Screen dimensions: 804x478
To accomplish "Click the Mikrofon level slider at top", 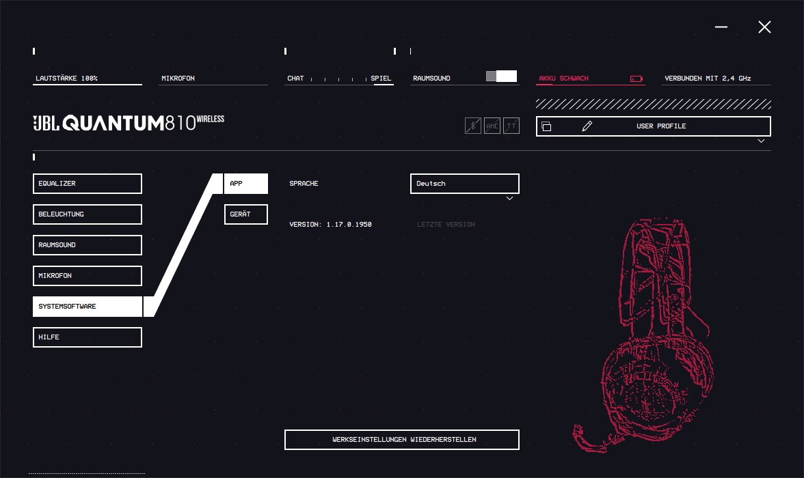I will (x=213, y=79).
